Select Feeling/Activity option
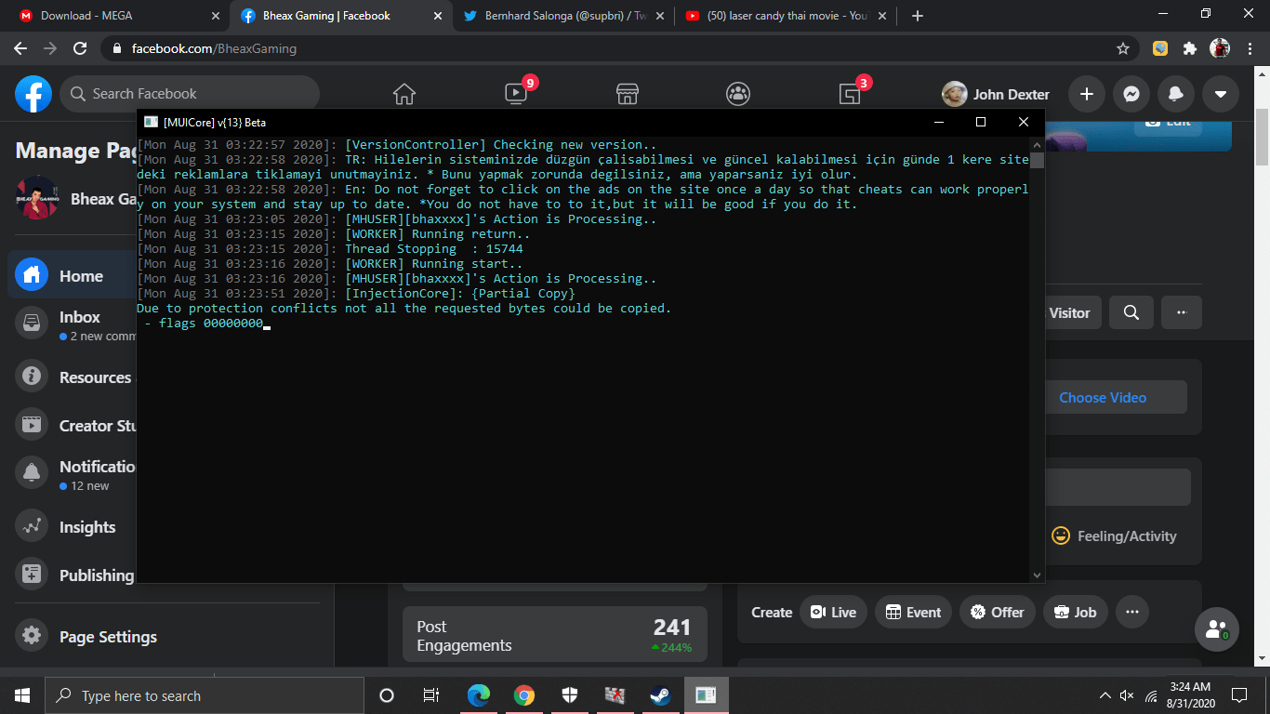The height and width of the screenshot is (714, 1270). [x=1114, y=535]
